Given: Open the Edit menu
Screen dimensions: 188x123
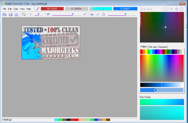Looking at the screenshot, I should (x=10, y=9).
